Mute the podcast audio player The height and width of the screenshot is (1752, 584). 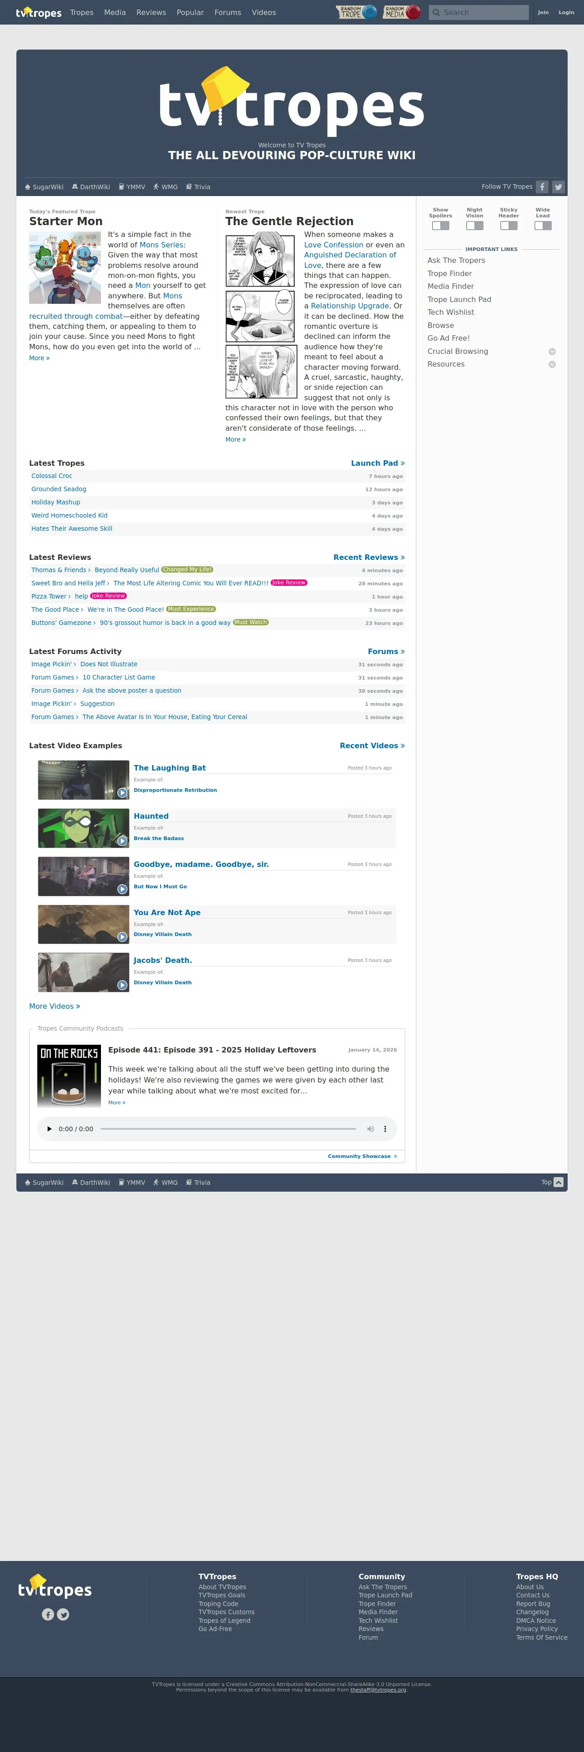[x=371, y=1129]
